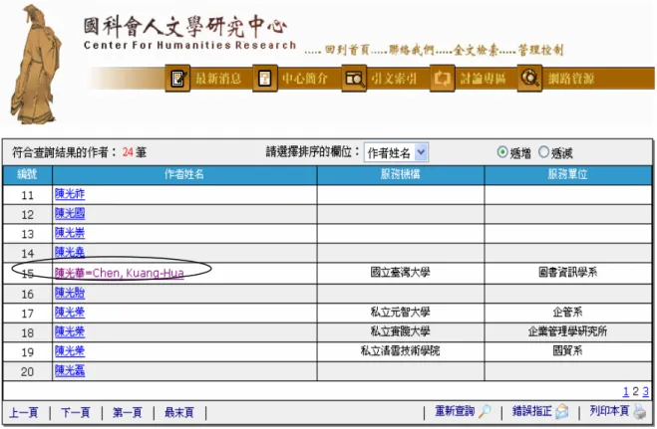The image size is (657, 429).
Task: Open author link in row 14
Action: pyautogui.click(x=70, y=252)
